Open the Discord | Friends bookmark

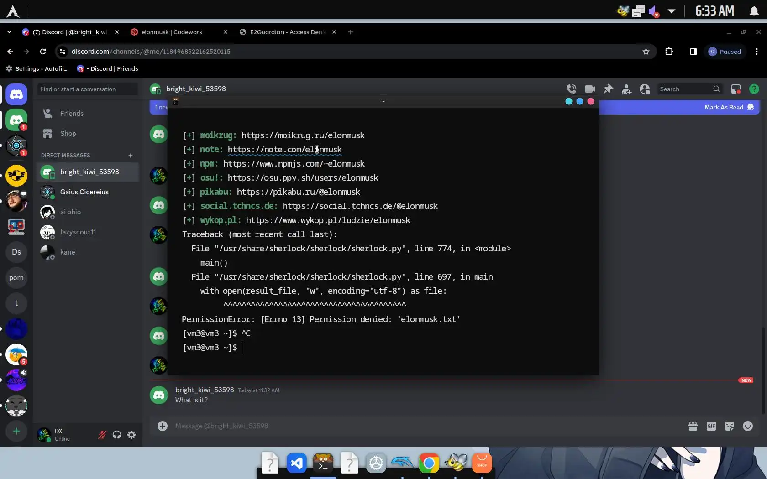[108, 68]
